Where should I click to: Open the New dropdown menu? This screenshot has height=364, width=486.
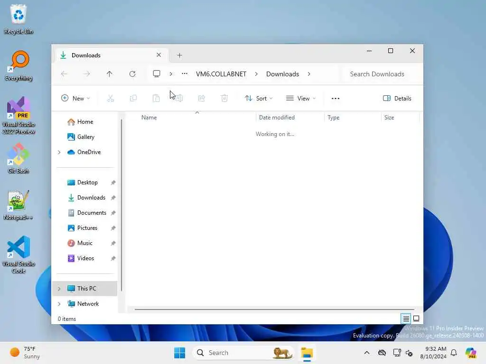pos(75,99)
